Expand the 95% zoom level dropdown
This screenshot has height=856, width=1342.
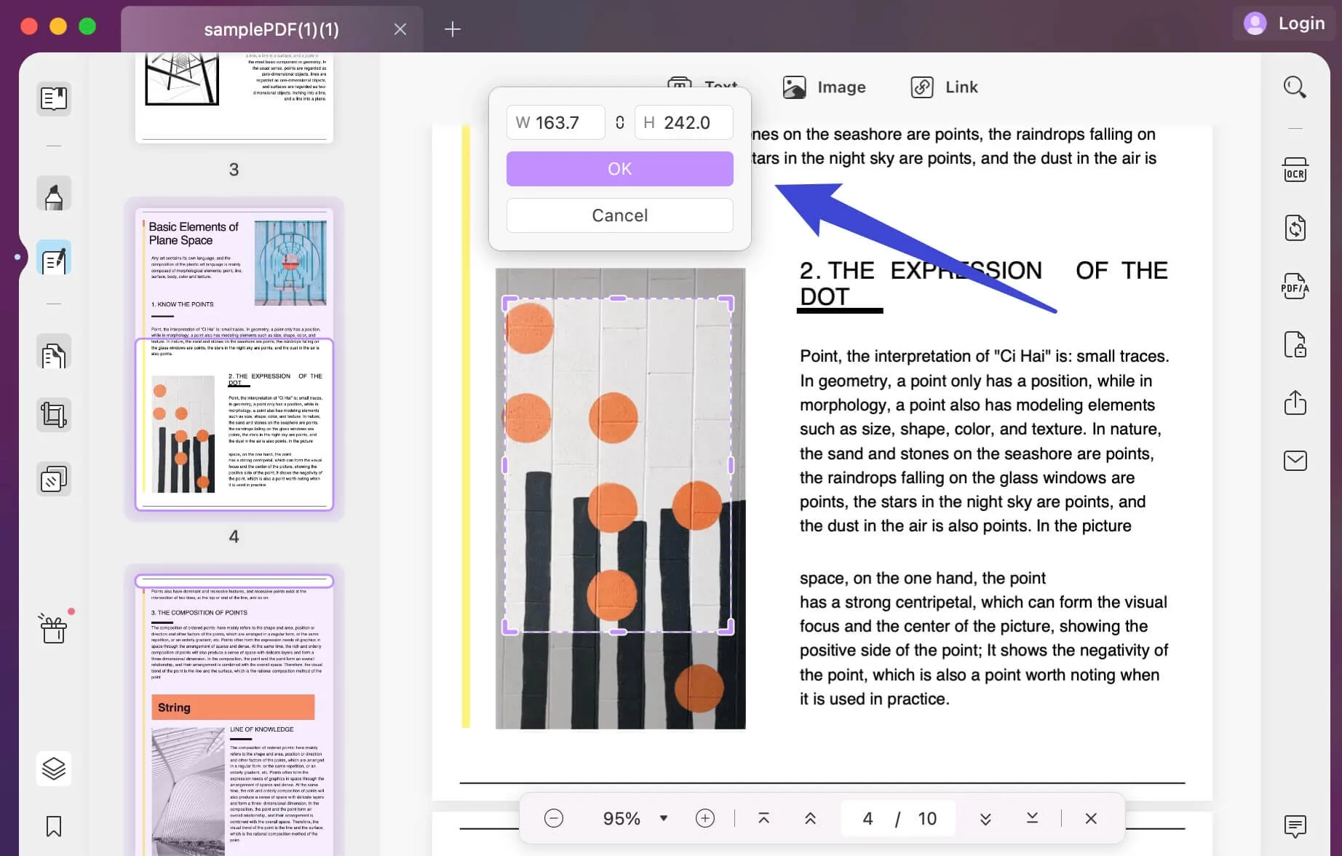(x=663, y=818)
